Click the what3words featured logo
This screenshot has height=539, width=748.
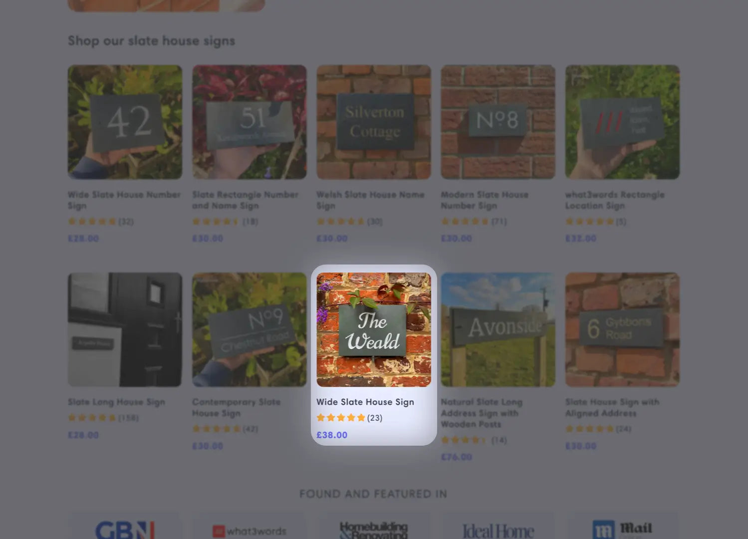pyautogui.click(x=249, y=531)
